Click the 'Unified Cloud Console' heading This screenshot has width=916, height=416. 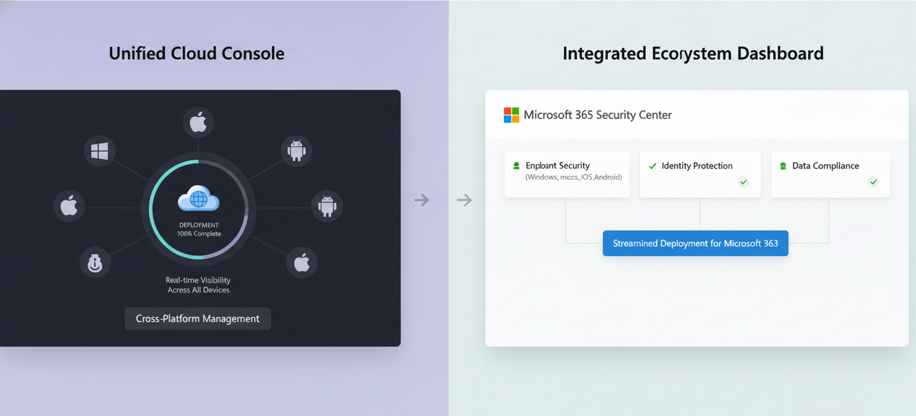pyautogui.click(x=196, y=53)
